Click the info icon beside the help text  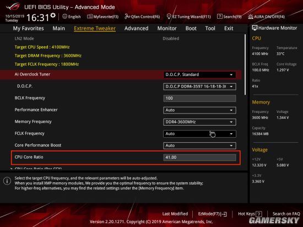coord(7,181)
